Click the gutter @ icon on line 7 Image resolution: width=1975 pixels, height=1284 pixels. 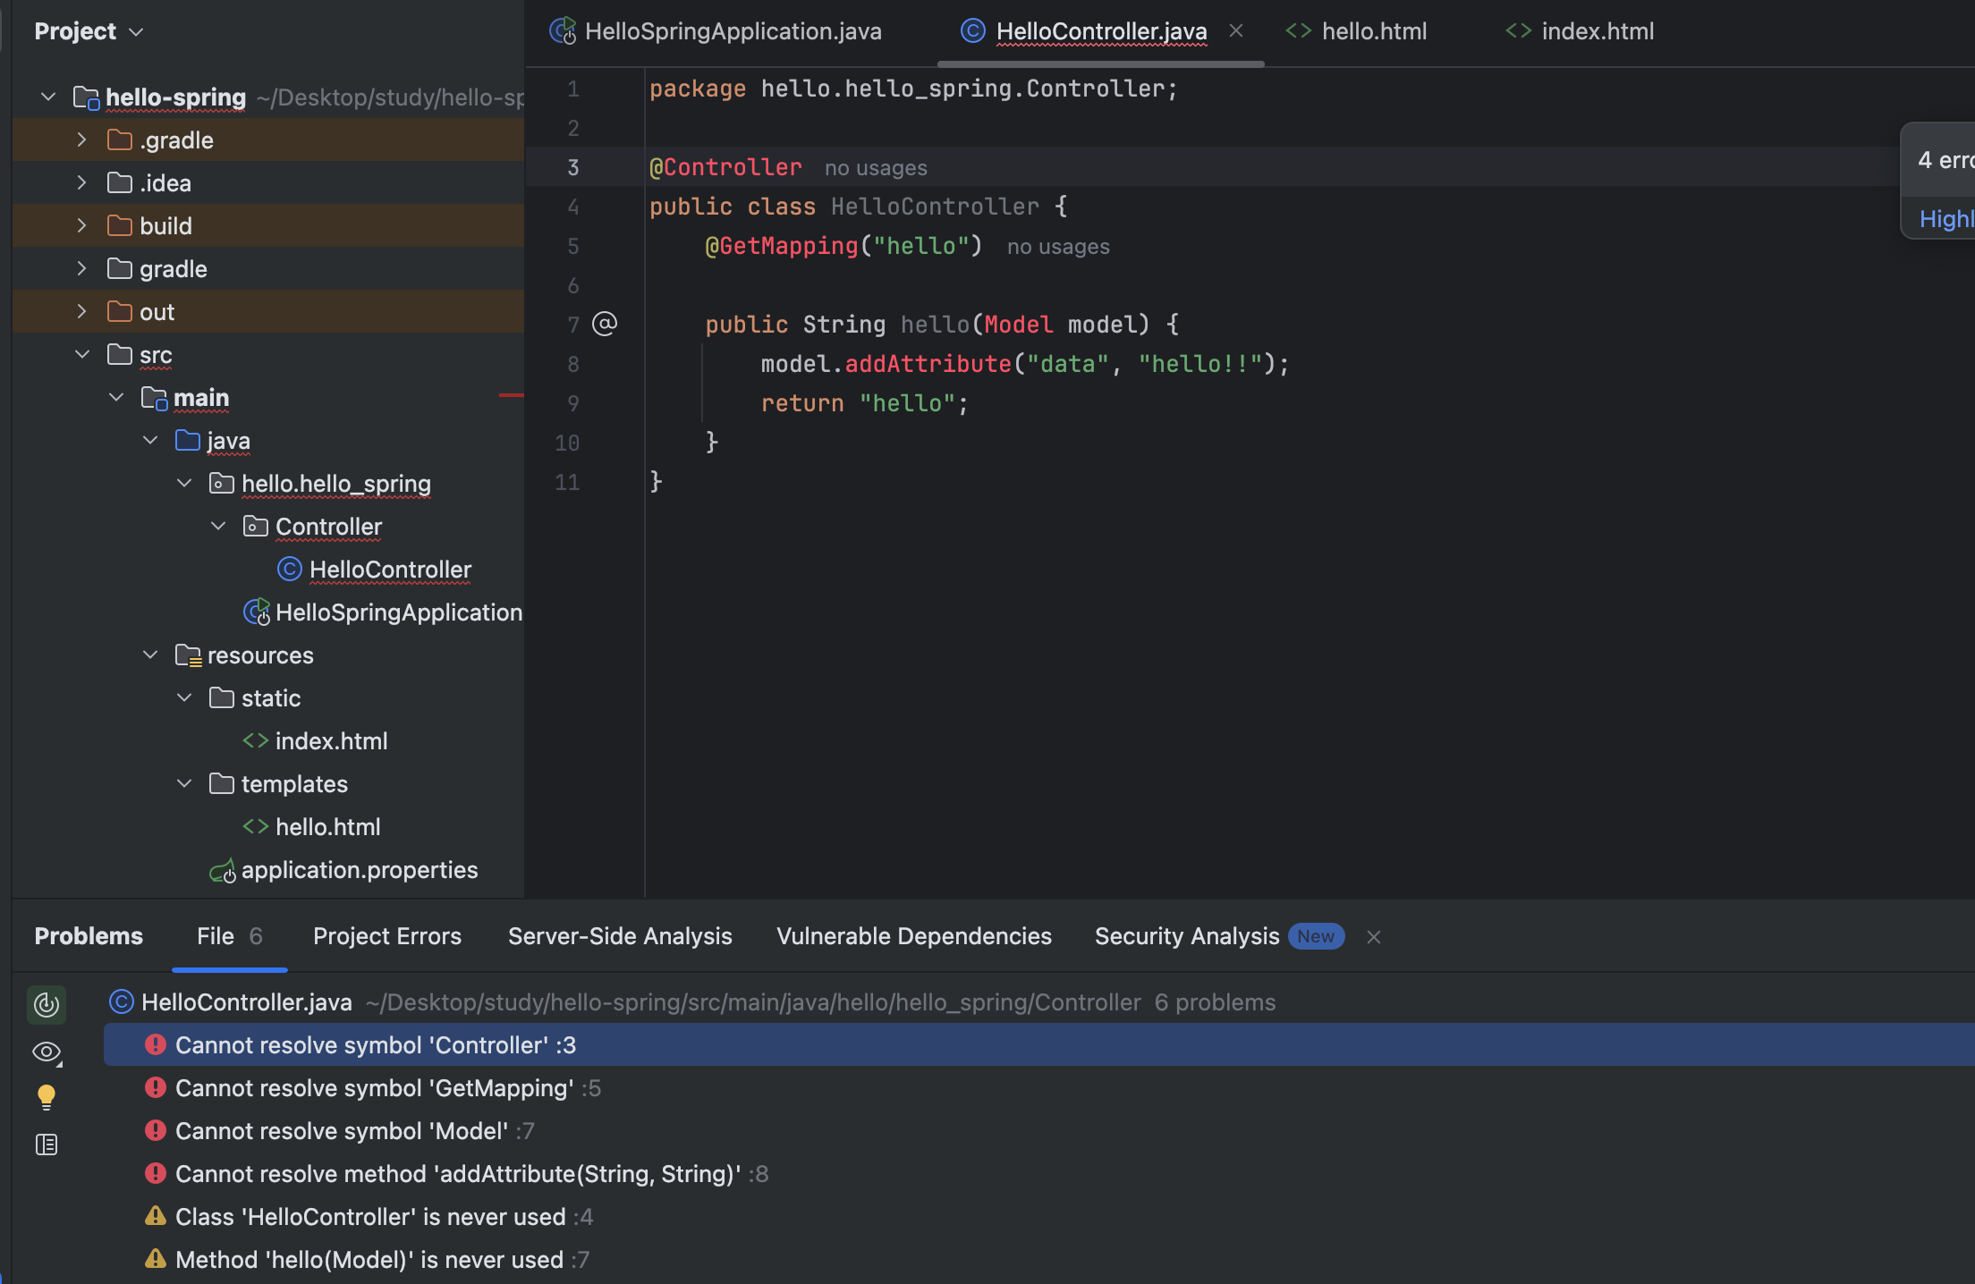(605, 323)
